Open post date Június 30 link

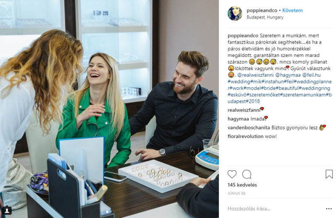pos(236,193)
